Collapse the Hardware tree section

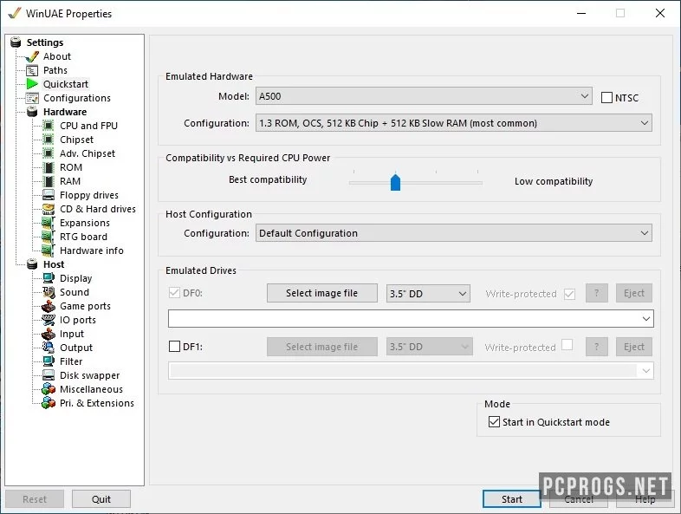[32, 112]
